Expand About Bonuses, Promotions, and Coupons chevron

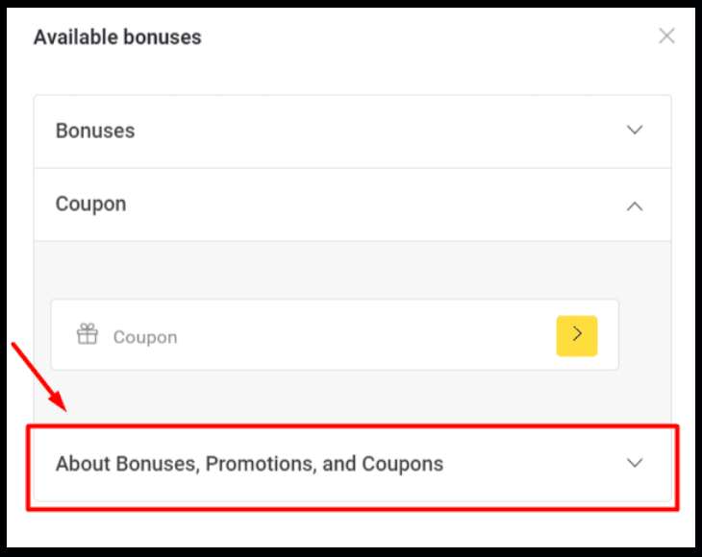click(x=635, y=463)
